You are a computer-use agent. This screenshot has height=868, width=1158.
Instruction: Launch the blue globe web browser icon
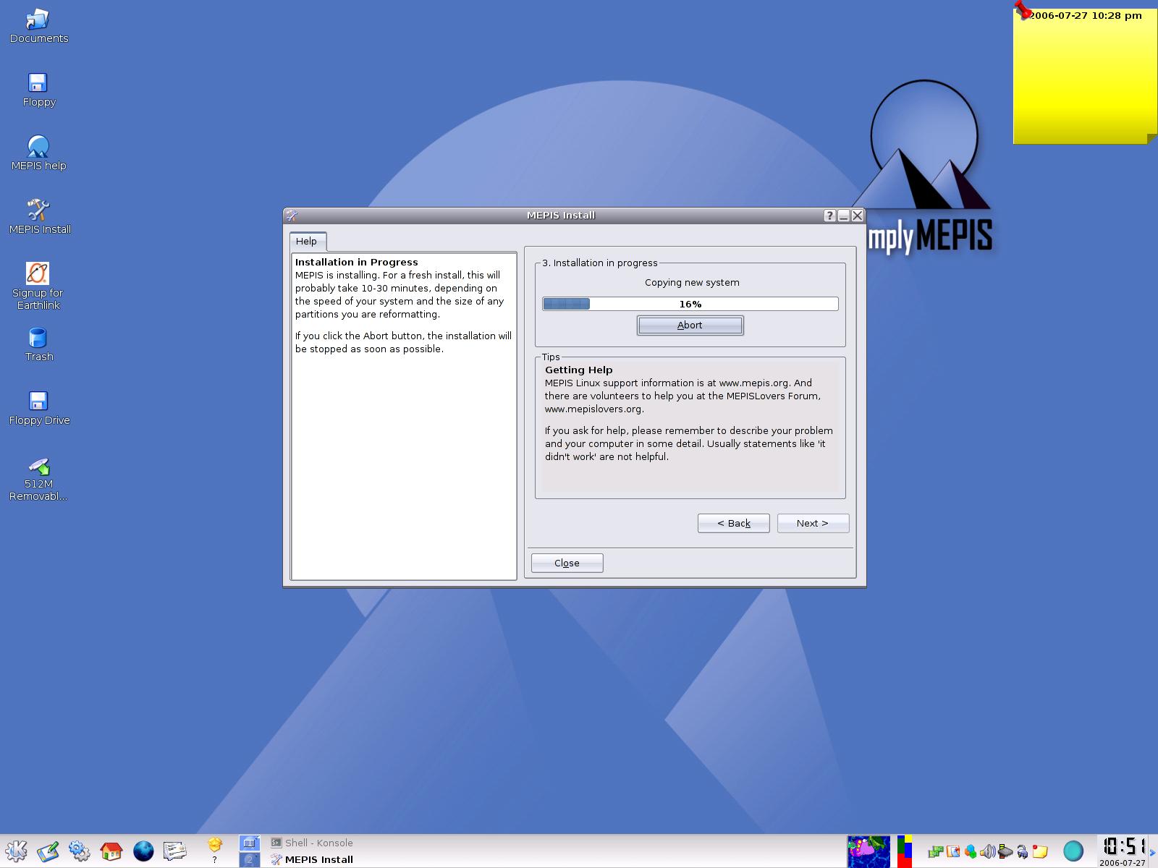(x=143, y=851)
